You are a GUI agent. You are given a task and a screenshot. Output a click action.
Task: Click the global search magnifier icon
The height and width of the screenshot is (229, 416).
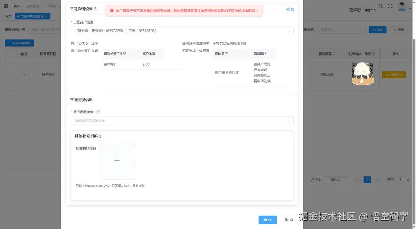[380, 6]
